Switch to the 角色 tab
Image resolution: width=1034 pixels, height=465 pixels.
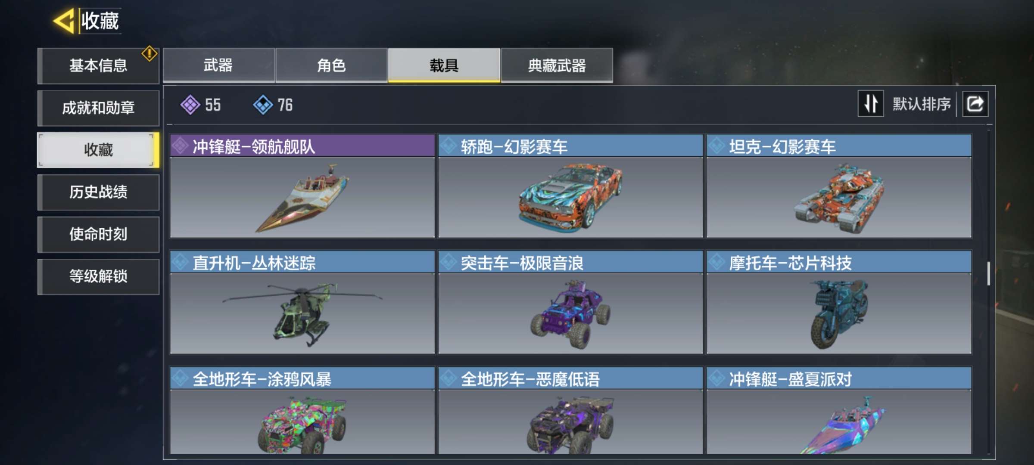(331, 65)
